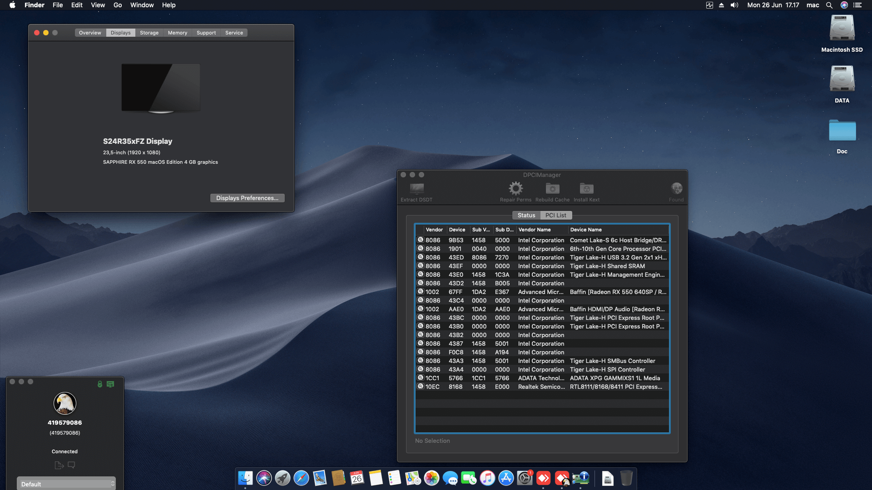Image resolution: width=872 pixels, height=490 pixels.
Task: Open the Support tab in About This Mac
Action: coord(206,33)
